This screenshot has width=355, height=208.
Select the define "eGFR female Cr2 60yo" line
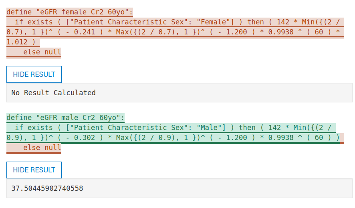pos(69,12)
